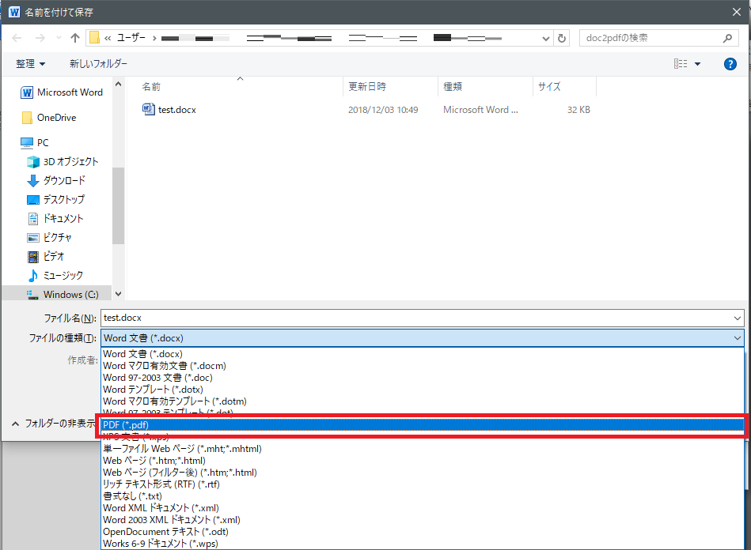The width and height of the screenshot is (751, 550).
Task: Select Microsoft Word in navigation pane
Action: click(x=62, y=92)
